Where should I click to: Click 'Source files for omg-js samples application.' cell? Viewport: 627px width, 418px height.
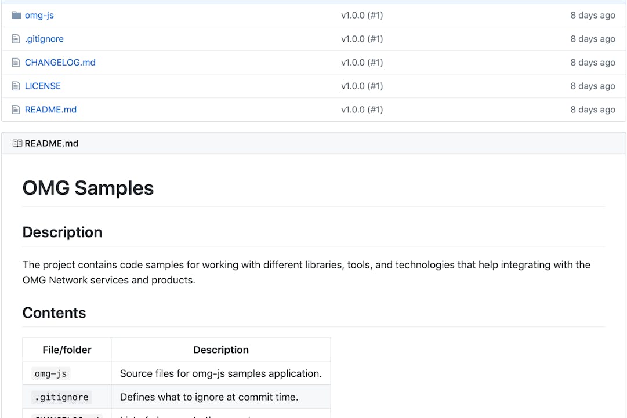[x=221, y=373]
